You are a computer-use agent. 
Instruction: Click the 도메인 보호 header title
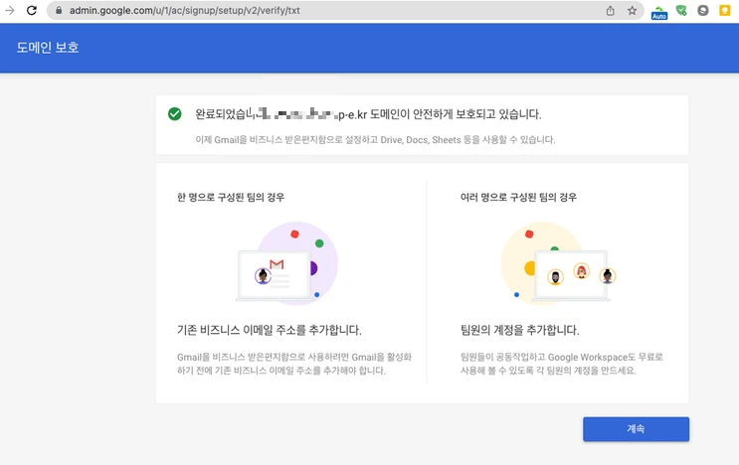coord(48,48)
